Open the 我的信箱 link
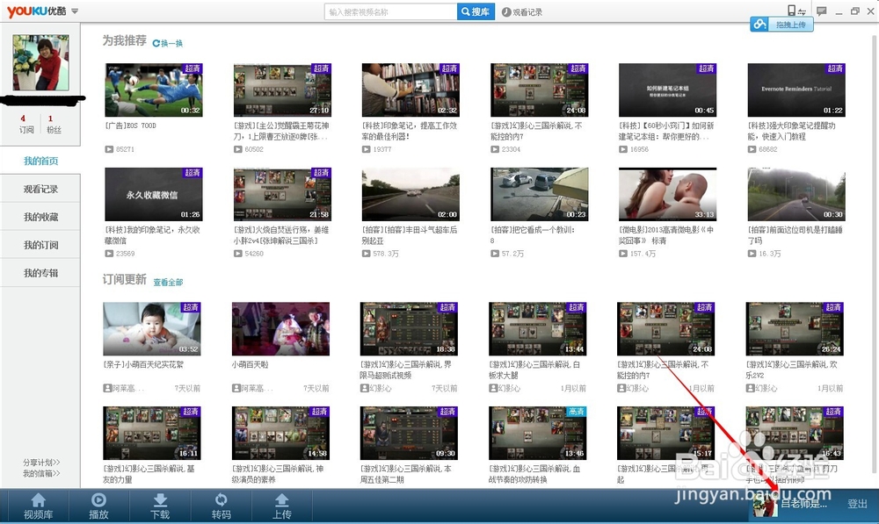The height and width of the screenshot is (524, 879). [41, 474]
